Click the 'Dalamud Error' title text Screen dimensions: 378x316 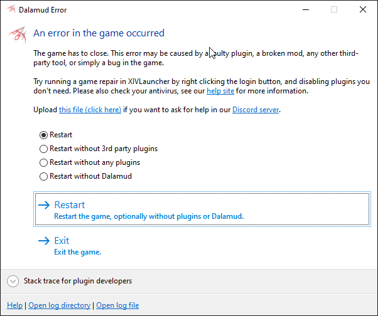pyautogui.click(x=43, y=10)
